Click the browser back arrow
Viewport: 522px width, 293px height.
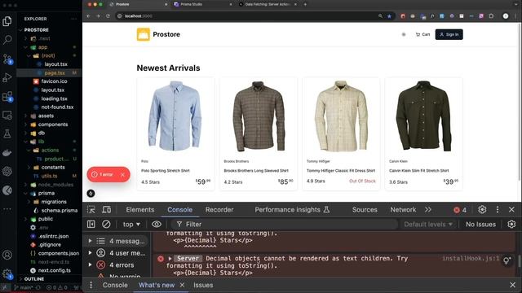(88, 16)
